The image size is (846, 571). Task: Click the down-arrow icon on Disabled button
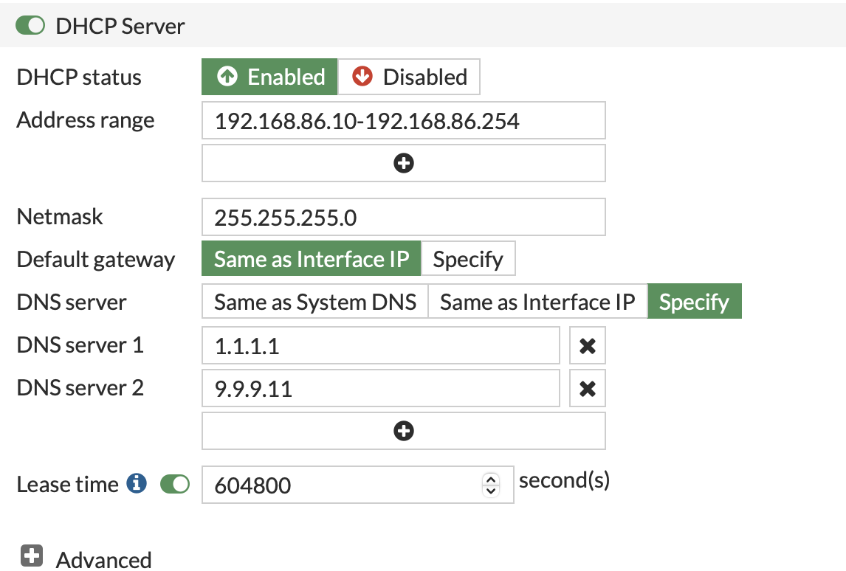pos(363,76)
